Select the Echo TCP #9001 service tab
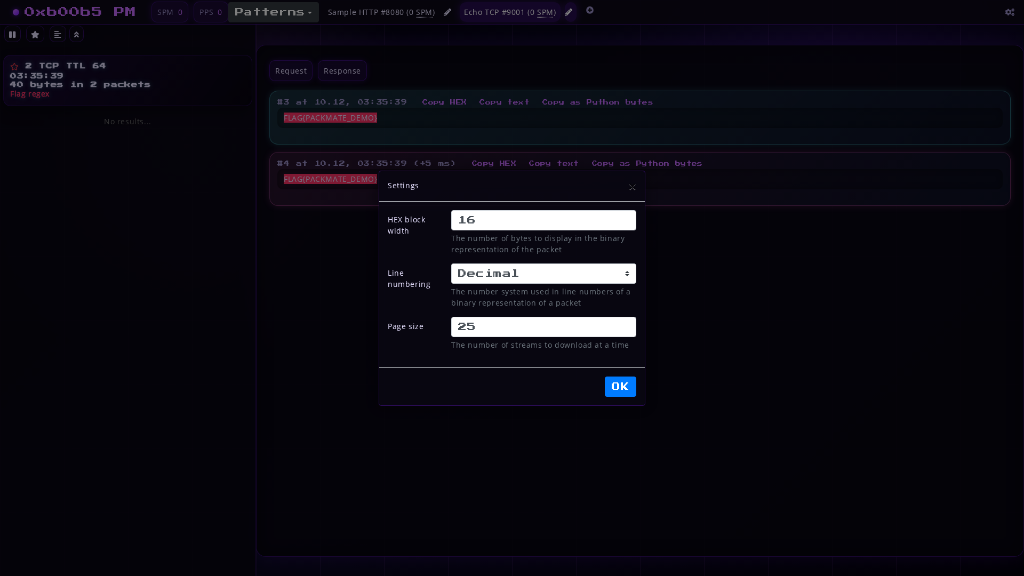Image resolution: width=1024 pixels, height=576 pixels. pyautogui.click(x=509, y=12)
